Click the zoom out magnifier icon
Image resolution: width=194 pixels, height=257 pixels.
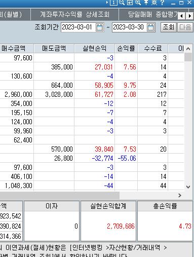pos(122,3)
